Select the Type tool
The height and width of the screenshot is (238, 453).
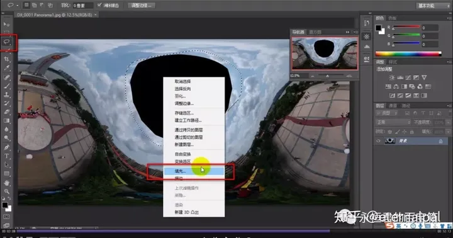[6, 156]
